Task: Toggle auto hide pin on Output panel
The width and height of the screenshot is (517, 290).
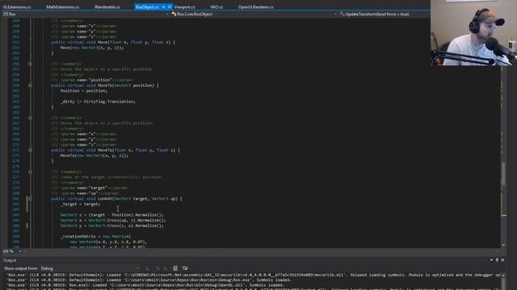Action: click(x=497, y=260)
